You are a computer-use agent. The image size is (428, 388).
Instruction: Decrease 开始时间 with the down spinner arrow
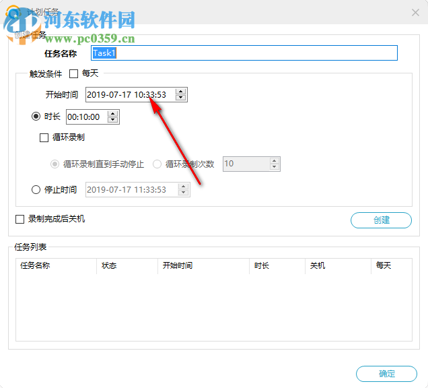181,98
